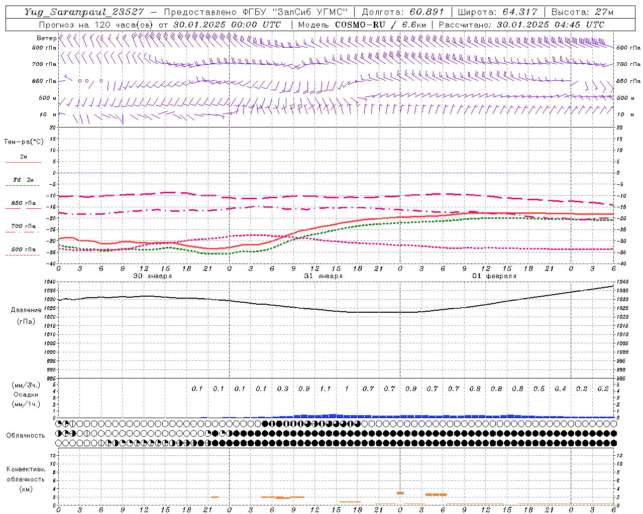Click the 0.5 precipitation value
The image size is (643, 514).
coord(539,389)
